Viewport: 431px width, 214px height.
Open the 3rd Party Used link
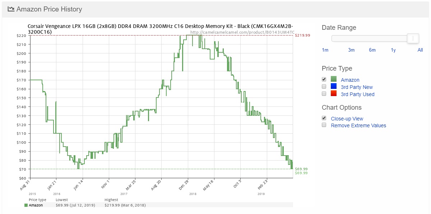(x=357, y=94)
